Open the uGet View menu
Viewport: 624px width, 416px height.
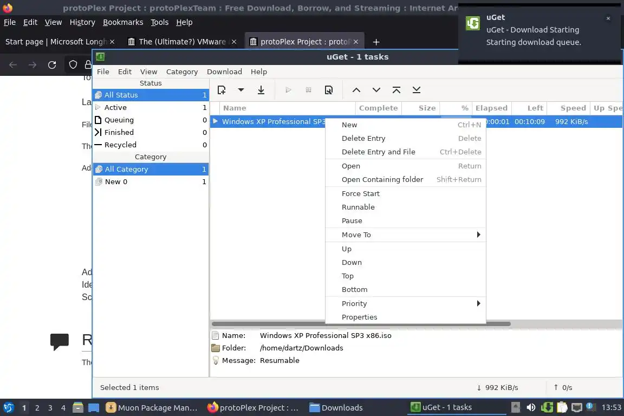tap(148, 71)
